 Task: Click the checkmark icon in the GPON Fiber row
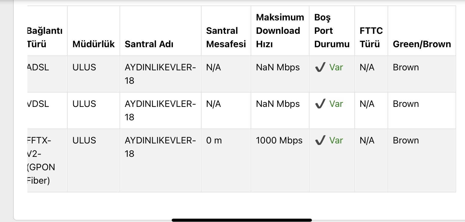[320, 140]
